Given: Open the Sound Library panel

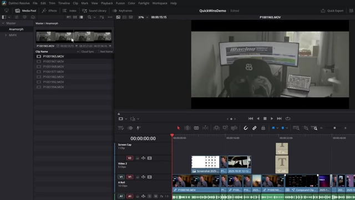Looking at the screenshot, I should pos(94,11).
